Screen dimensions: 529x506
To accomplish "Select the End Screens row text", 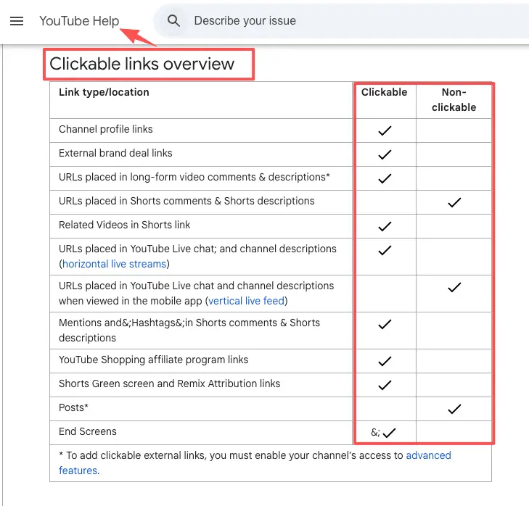I will (x=88, y=431).
